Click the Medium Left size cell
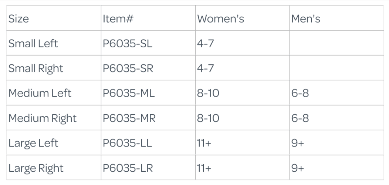Image resolution: width=389 pixels, height=185 pixels. [40, 93]
